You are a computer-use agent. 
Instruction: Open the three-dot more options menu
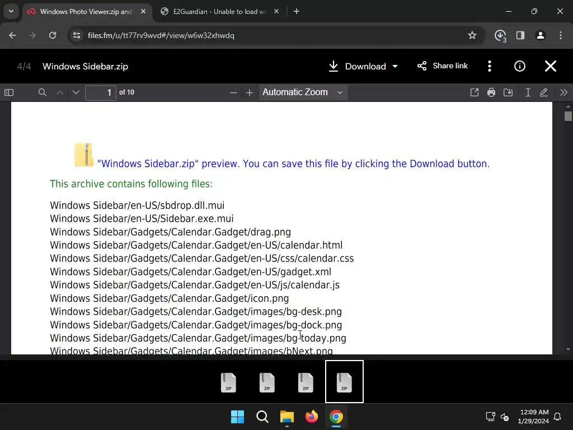[490, 66]
